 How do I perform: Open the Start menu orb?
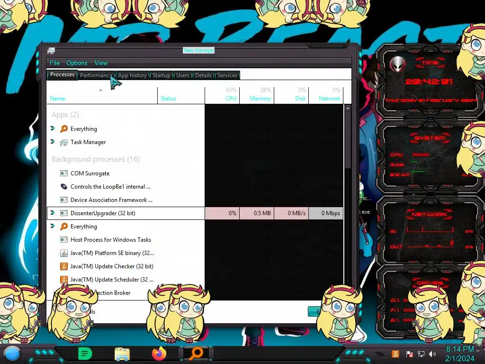[x=12, y=354]
